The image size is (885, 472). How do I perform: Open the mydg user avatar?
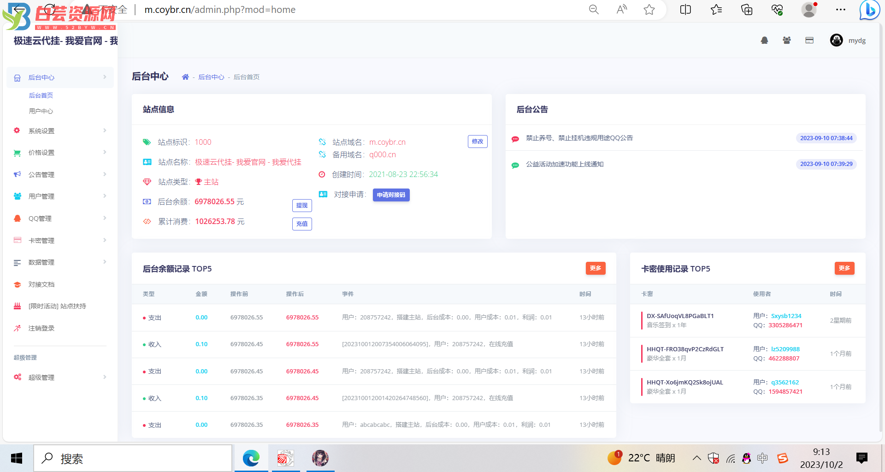click(x=837, y=40)
